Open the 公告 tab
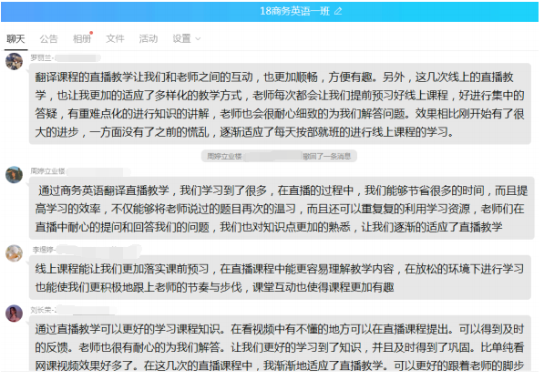The image size is (544, 391). point(48,38)
